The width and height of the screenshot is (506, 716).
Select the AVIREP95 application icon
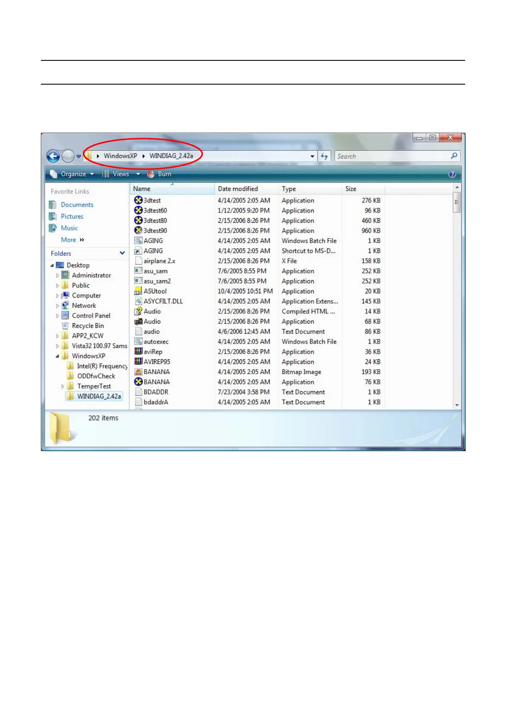(x=138, y=362)
